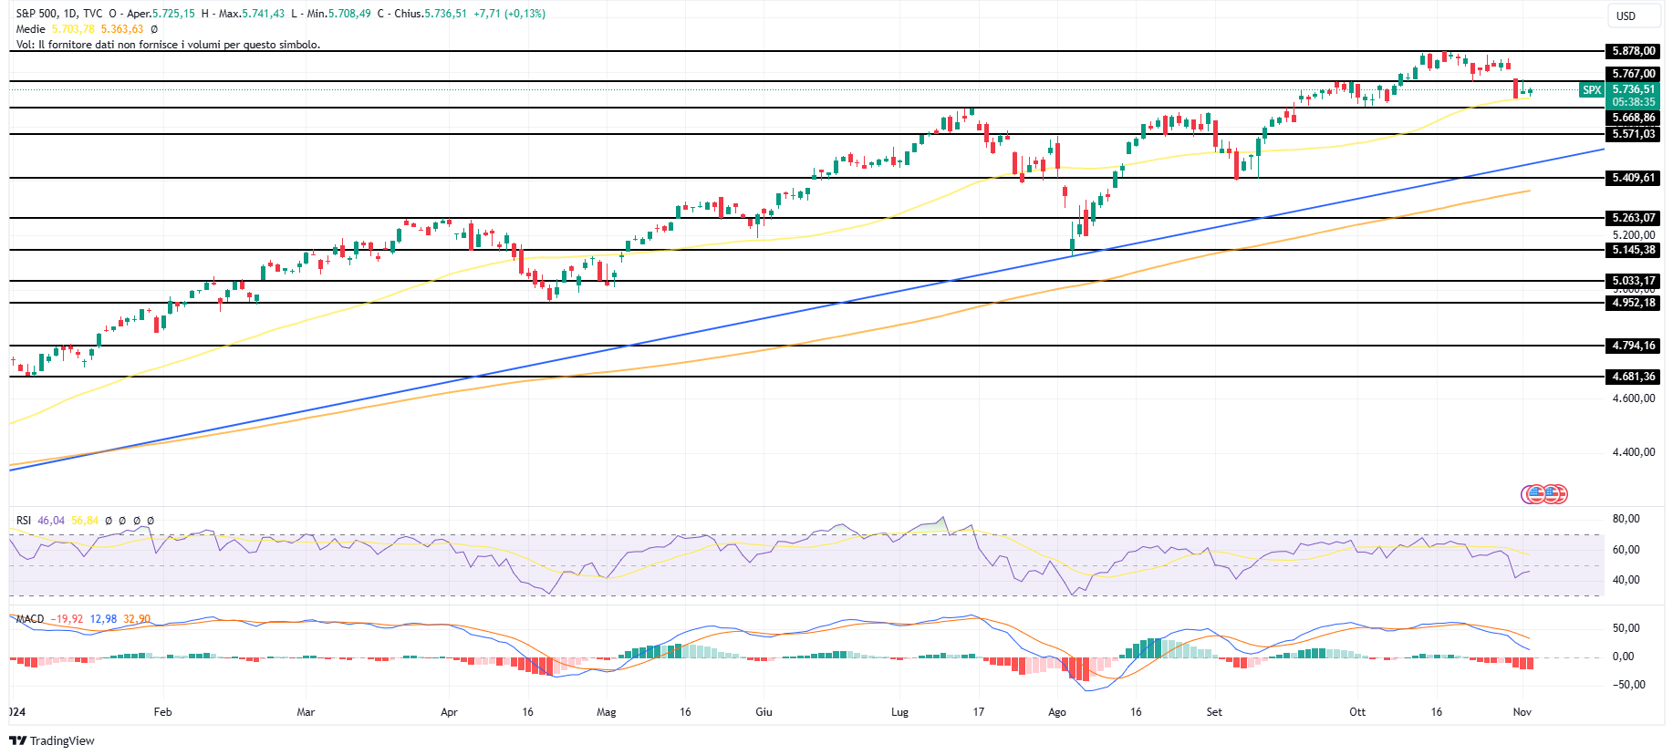Viewport: 1673px width, 755px height.
Task: Click the Lug label on the time axis
Action: tap(899, 712)
